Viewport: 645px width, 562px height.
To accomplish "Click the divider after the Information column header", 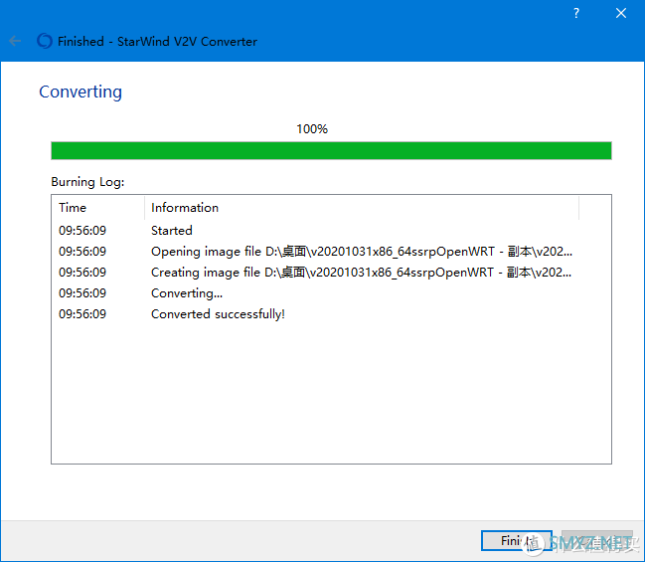I will 578,208.
